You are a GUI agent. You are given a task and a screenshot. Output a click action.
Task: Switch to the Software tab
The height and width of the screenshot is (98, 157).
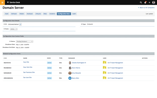14,14
